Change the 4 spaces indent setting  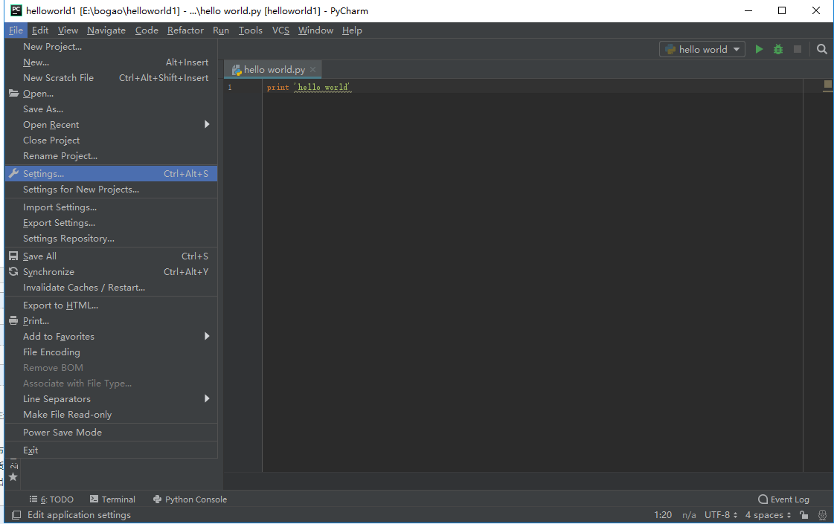click(x=768, y=515)
